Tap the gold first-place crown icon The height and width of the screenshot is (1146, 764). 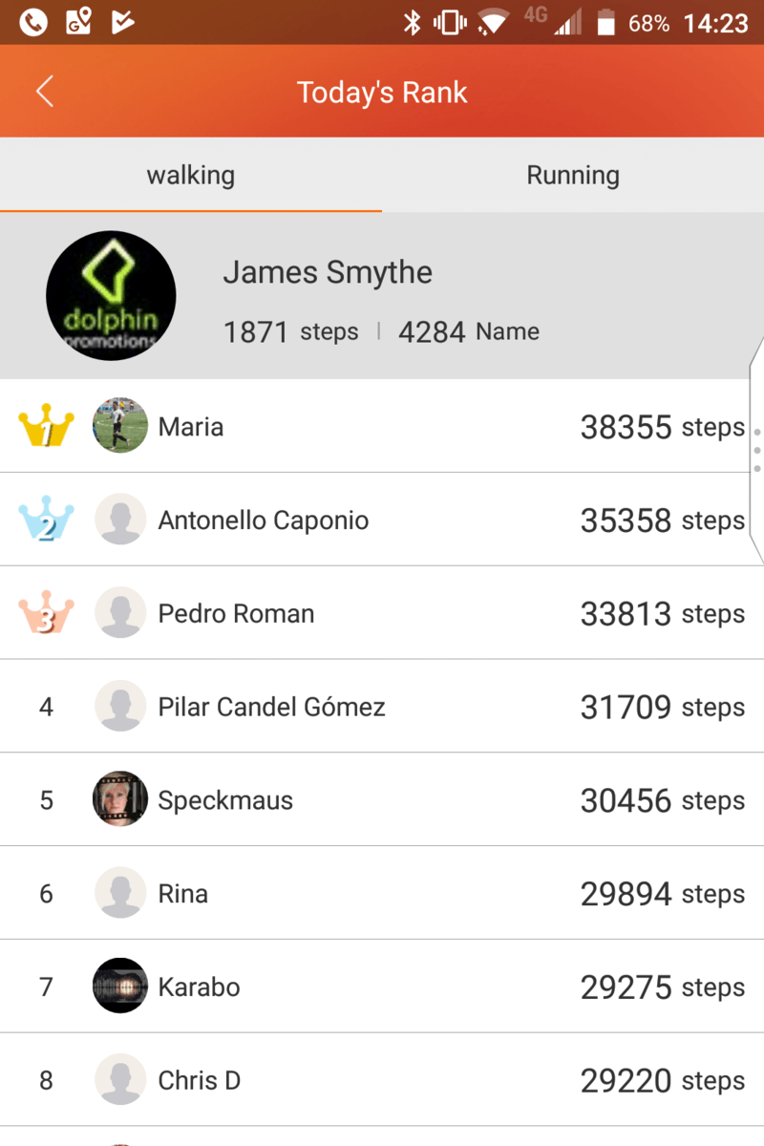point(46,427)
